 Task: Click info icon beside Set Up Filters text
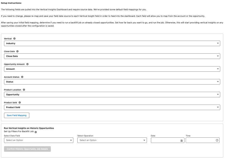click(36, 132)
